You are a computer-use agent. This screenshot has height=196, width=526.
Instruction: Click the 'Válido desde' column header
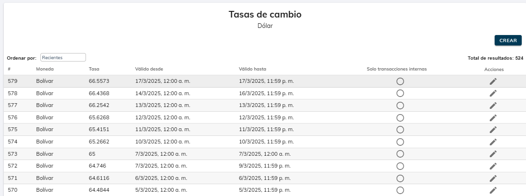coord(149,69)
